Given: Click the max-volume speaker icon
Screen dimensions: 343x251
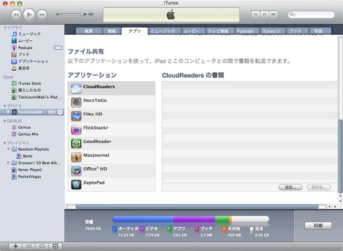Looking at the screenshot, I should 91,14.
